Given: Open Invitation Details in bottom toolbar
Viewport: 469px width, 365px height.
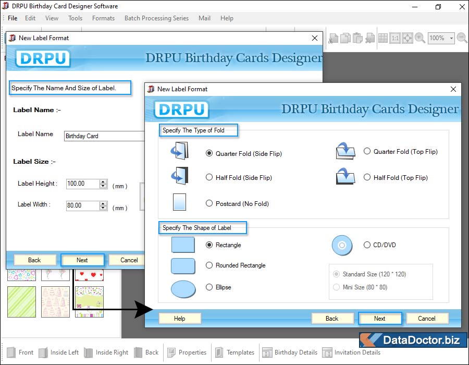Looking at the screenshot, I should pos(351,352).
